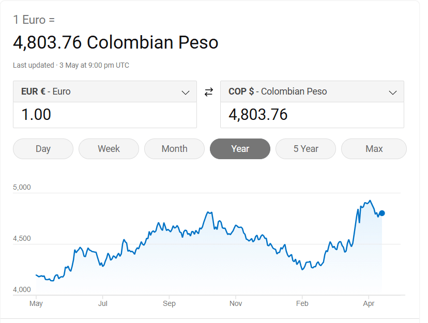Image resolution: width=428 pixels, height=323 pixels.
Task: Click the 4,803.76 Colombian Peso heading
Action: pyautogui.click(x=115, y=42)
